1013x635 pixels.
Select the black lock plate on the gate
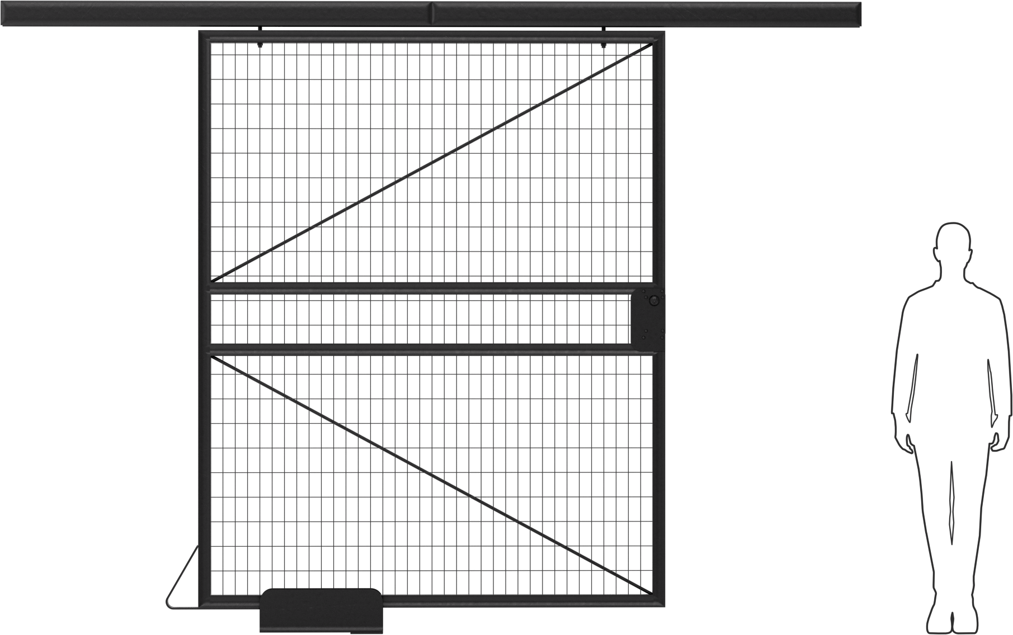648,320
